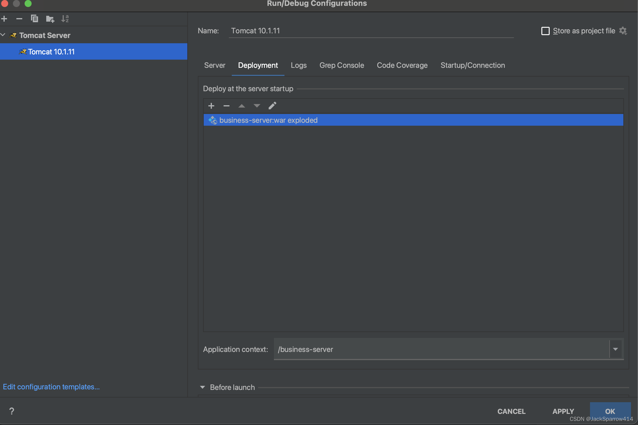Click the CANCEL button
The width and height of the screenshot is (638, 425).
click(x=512, y=411)
